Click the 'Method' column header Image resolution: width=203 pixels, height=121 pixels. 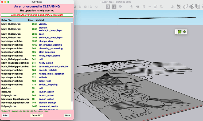(x=40, y=20)
